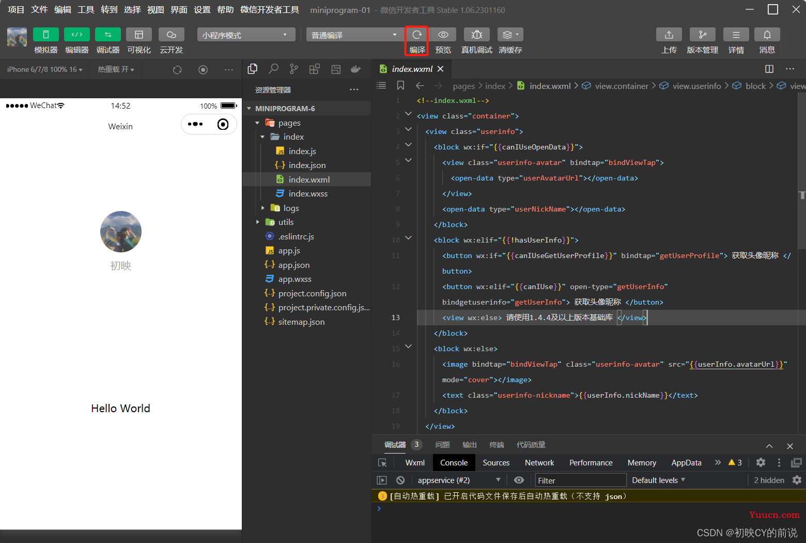Switch to the 问题 panel tab
806x543 pixels.
point(443,445)
